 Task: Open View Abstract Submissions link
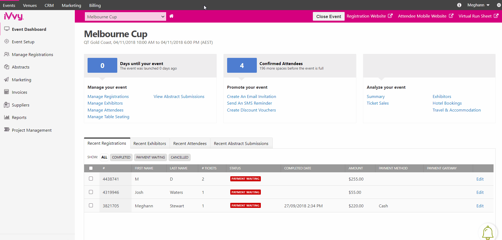[179, 96]
